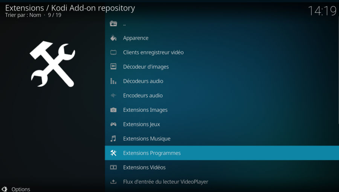Click the tools icon in the highlighted Extensions Programmes row
The height and width of the screenshot is (192, 339).
tap(113, 153)
